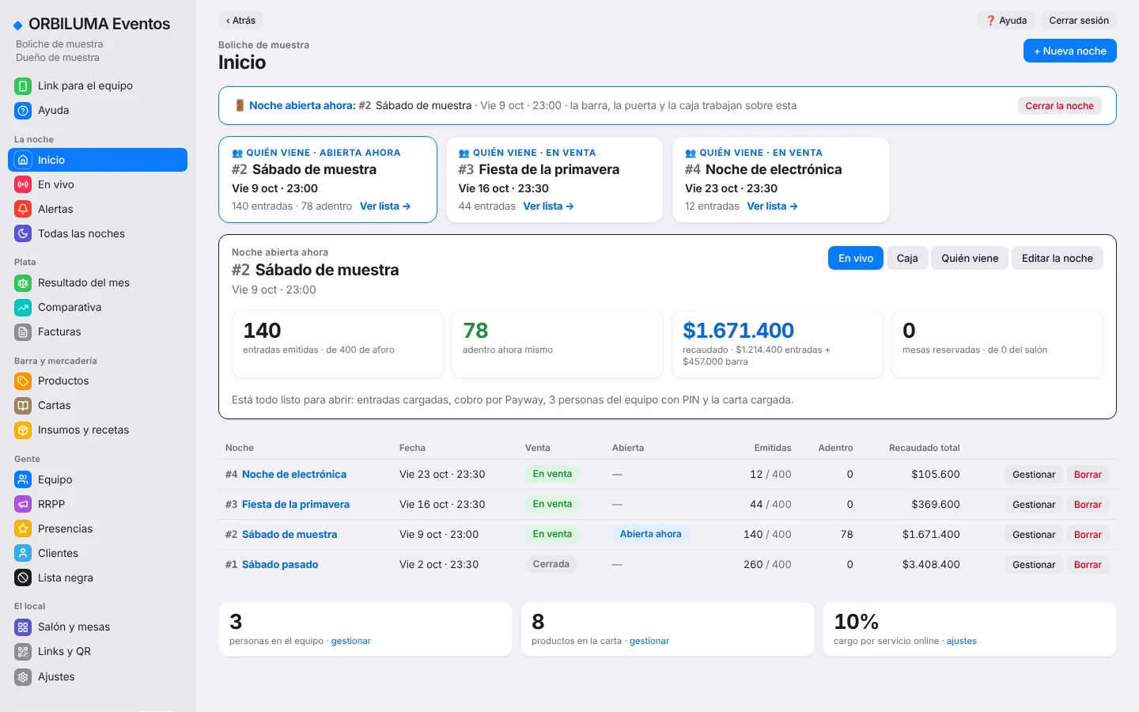Click the Salón y mesas grid icon

pyautogui.click(x=23, y=627)
